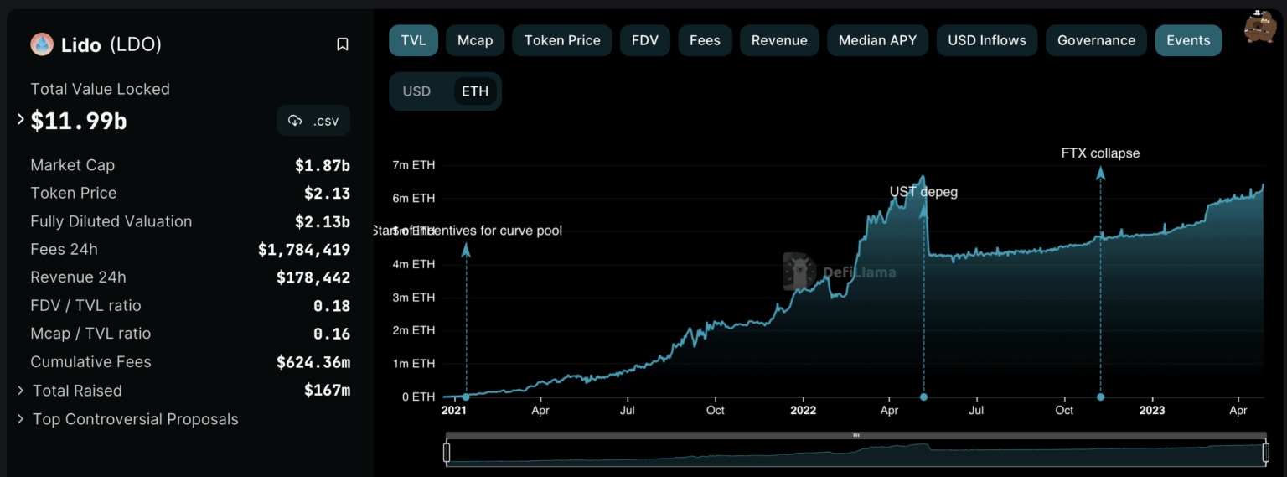Click the UST depeg event marker dot
Viewport: 1287px width, 477px height.
pyautogui.click(x=923, y=397)
